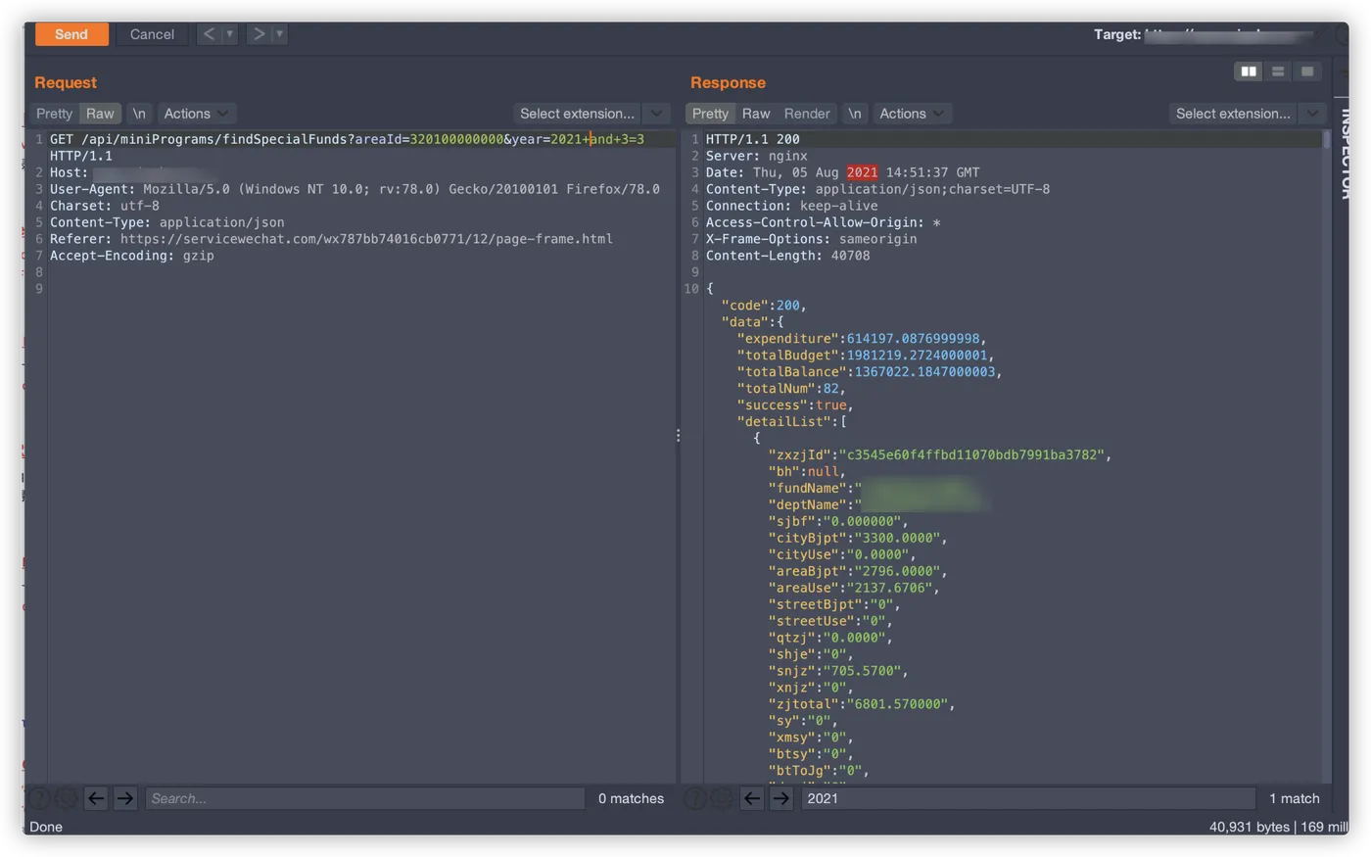Click expenditure value 614197.0876999998

[x=913, y=338]
